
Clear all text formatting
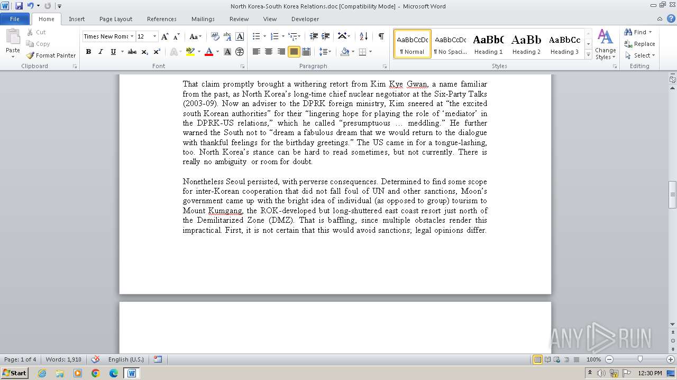215,36
